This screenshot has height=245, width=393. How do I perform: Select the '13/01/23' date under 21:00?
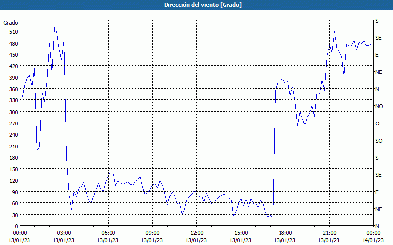pos(329,240)
